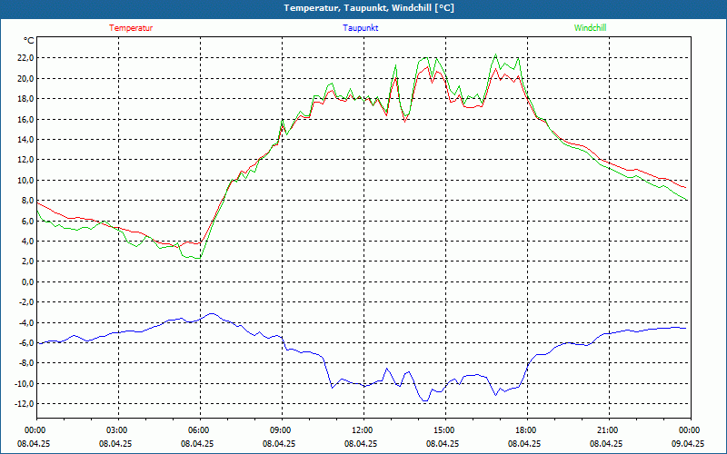Click the -10,0 y-axis value
Image resolution: width=727 pixels, height=454 pixels.
(x=25, y=383)
